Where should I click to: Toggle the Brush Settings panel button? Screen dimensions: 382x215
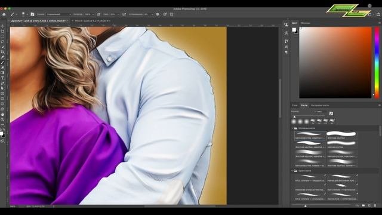point(32,14)
